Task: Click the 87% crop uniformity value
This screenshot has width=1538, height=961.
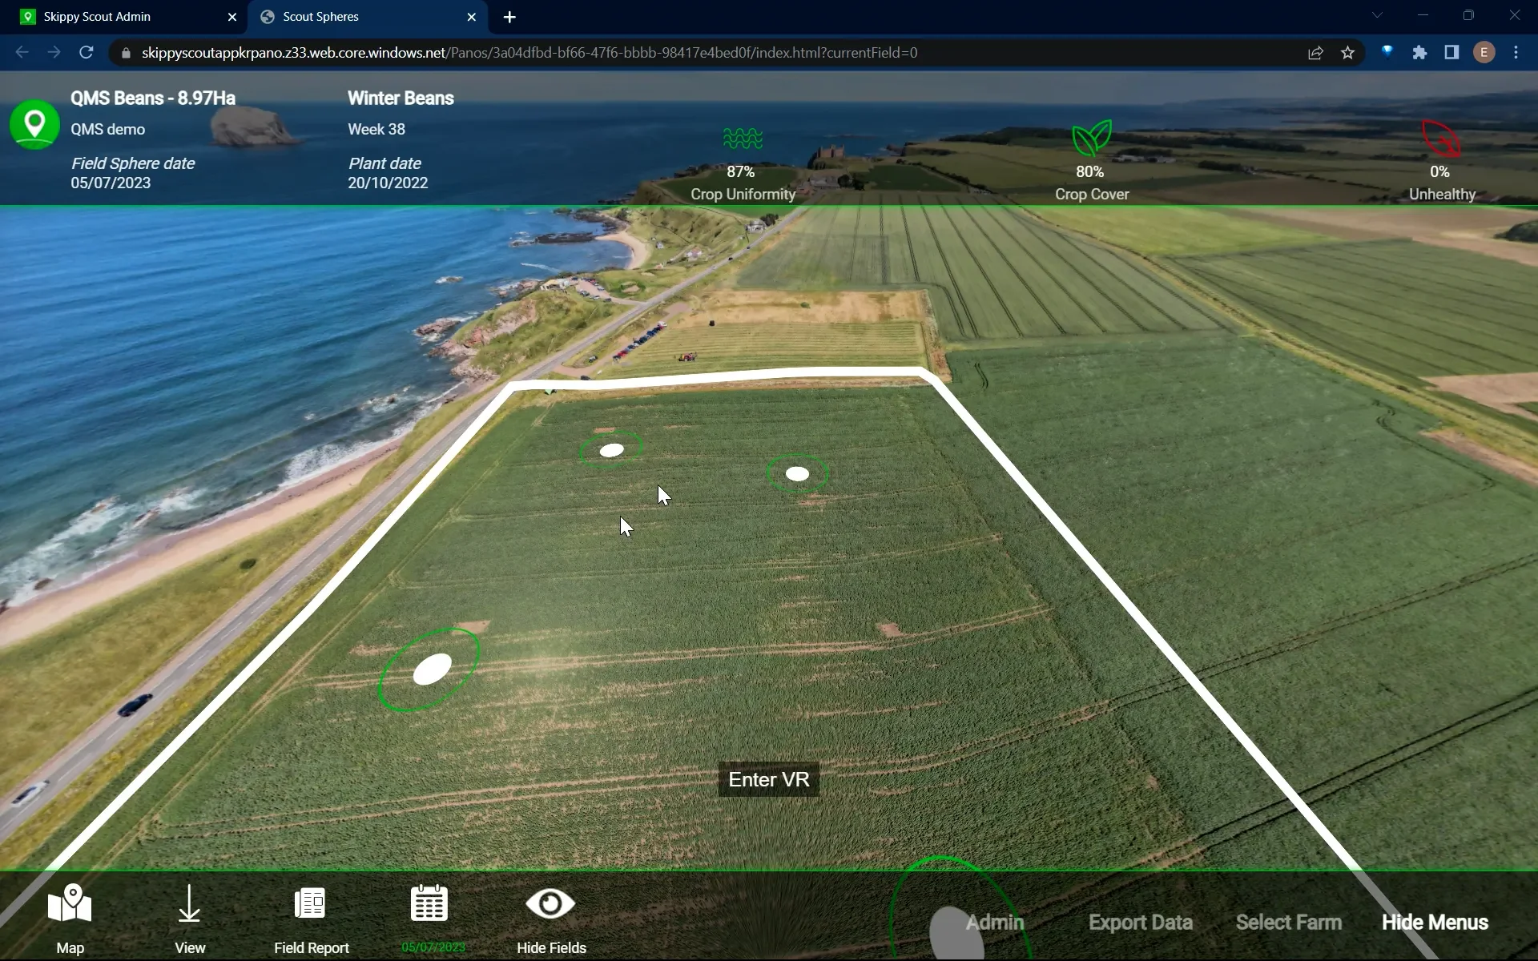Action: pyautogui.click(x=741, y=172)
